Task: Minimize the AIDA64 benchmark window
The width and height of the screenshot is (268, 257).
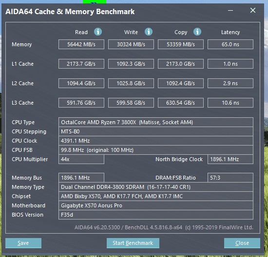Action: coord(230,11)
